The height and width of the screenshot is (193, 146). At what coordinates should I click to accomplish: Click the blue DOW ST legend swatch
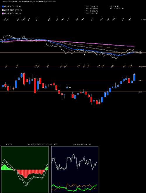pyautogui.click(x=3, y=6)
